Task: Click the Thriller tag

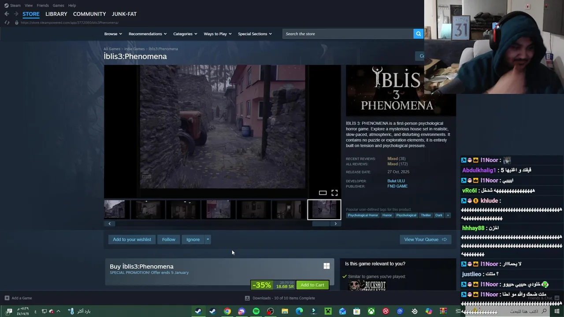Action: coord(426,215)
